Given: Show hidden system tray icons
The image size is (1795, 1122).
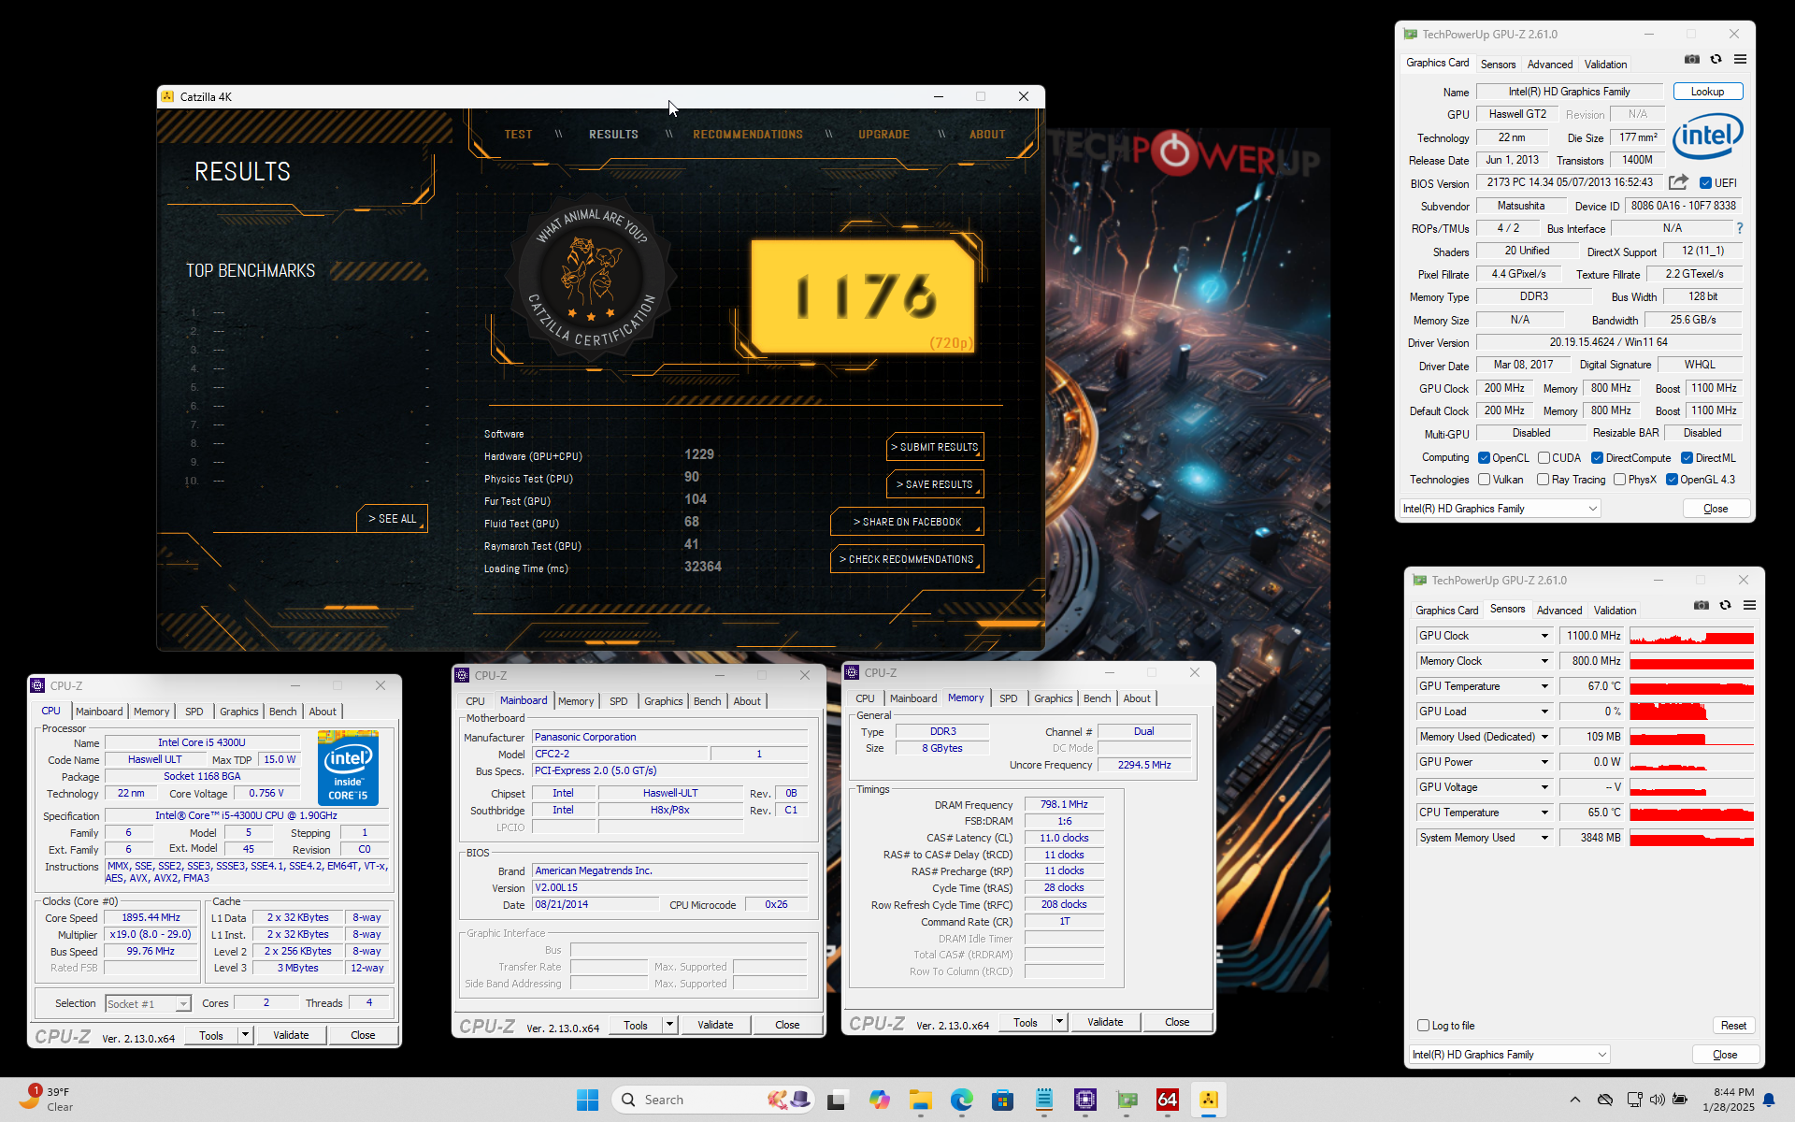Looking at the screenshot, I should (x=1574, y=1100).
